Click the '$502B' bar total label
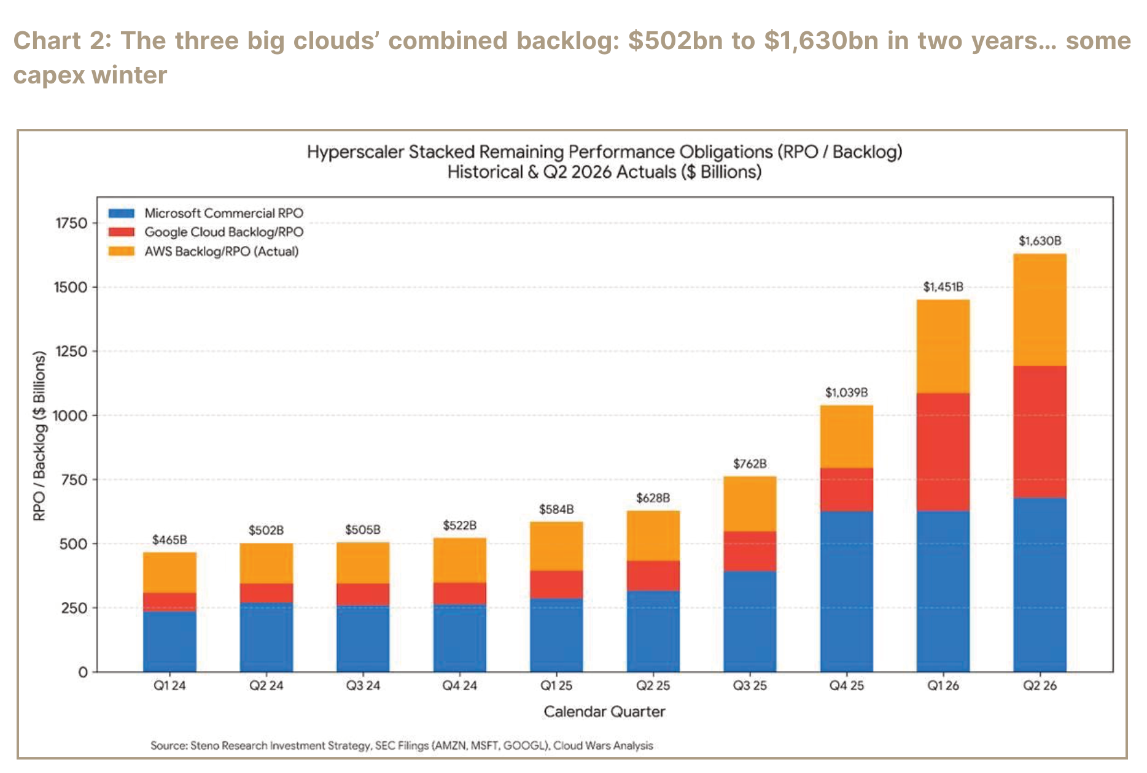Screen dimensions: 1147x773 click(266, 530)
